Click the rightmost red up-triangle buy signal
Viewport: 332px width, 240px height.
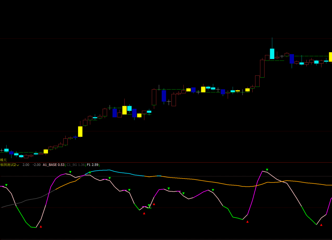click(321, 225)
